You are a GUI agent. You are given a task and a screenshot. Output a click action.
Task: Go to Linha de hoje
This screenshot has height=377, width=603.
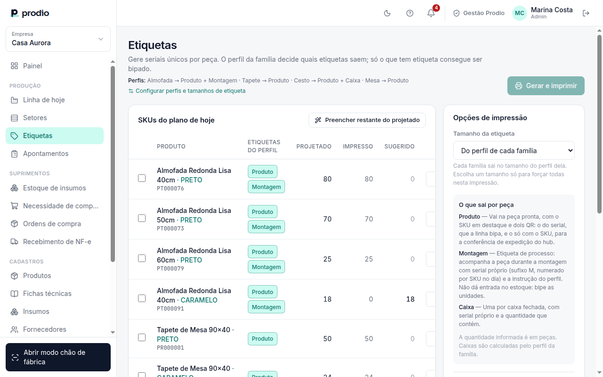coord(55,100)
